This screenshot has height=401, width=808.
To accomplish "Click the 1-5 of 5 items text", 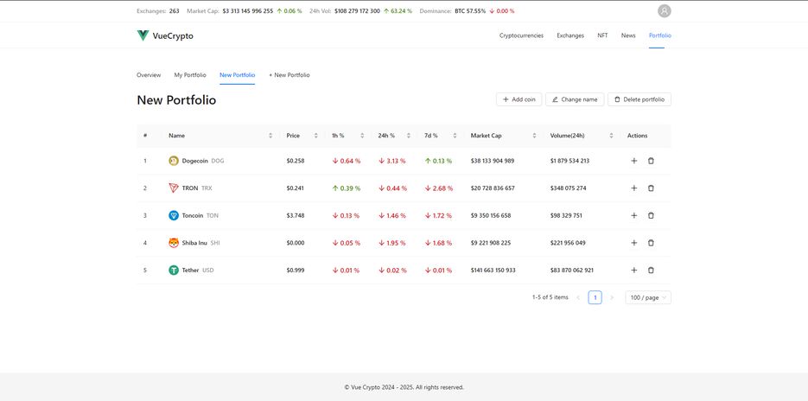I will click(x=550, y=297).
